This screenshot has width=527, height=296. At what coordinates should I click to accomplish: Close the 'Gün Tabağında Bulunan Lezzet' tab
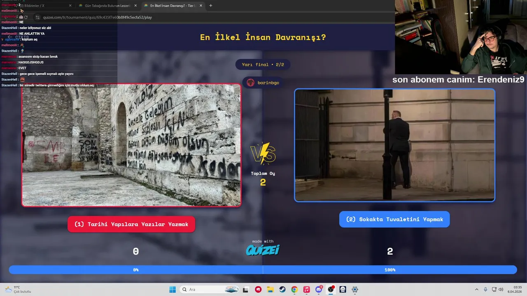pyautogui.click(x=136, y=6)
